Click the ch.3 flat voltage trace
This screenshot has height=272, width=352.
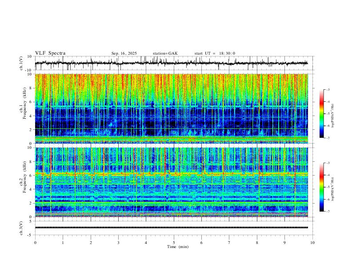click(x=171, y=228)
